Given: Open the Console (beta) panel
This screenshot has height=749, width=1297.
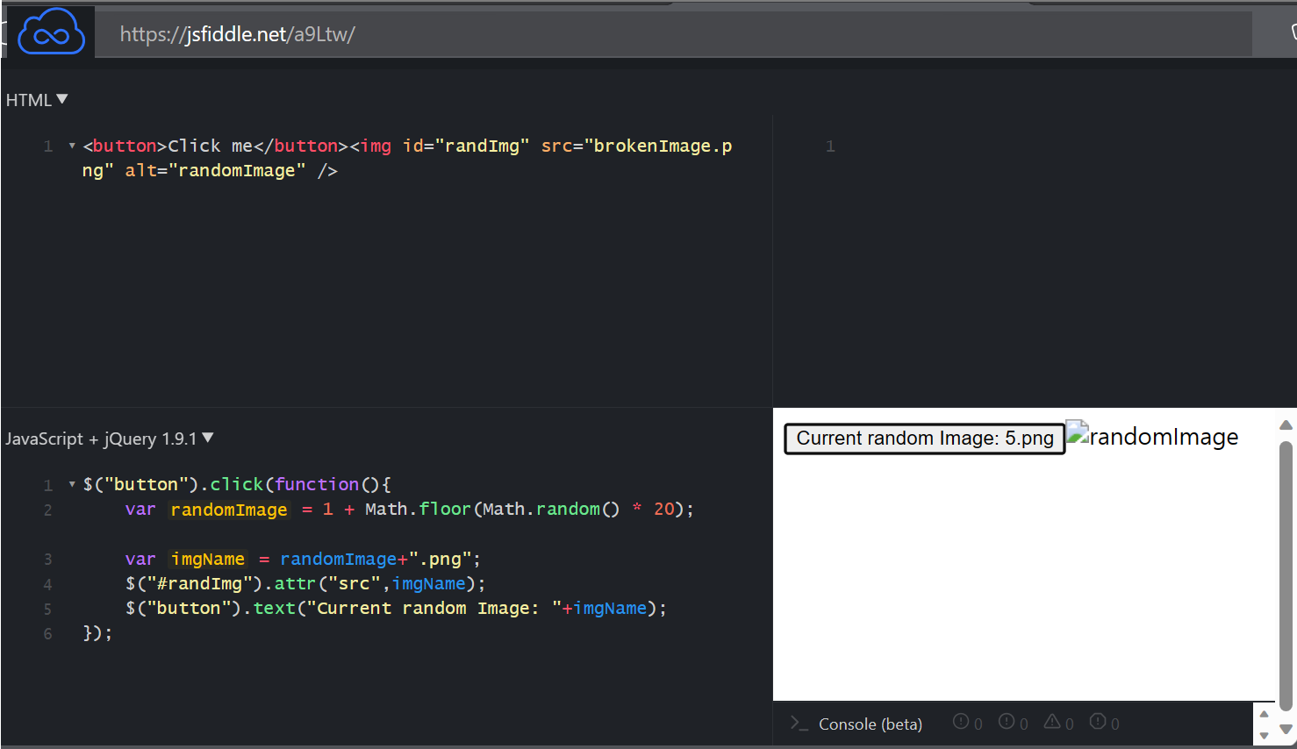Looking at the screenshot, I should click(870, 724).
